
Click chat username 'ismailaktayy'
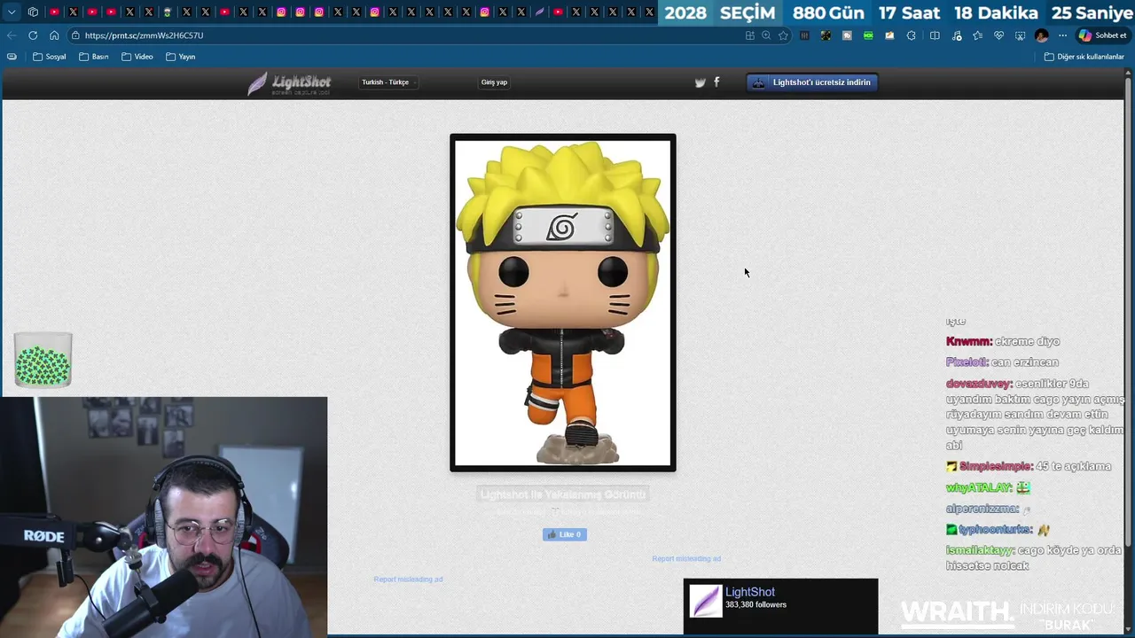[x=979, y=550]
